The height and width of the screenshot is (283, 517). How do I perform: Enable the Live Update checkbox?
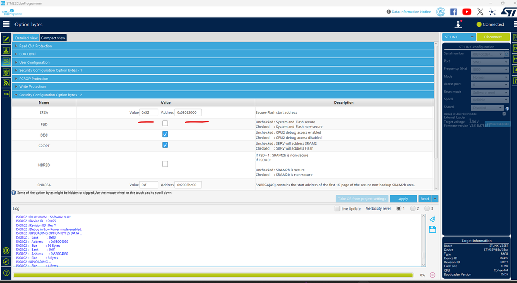(x=337, y=208)
